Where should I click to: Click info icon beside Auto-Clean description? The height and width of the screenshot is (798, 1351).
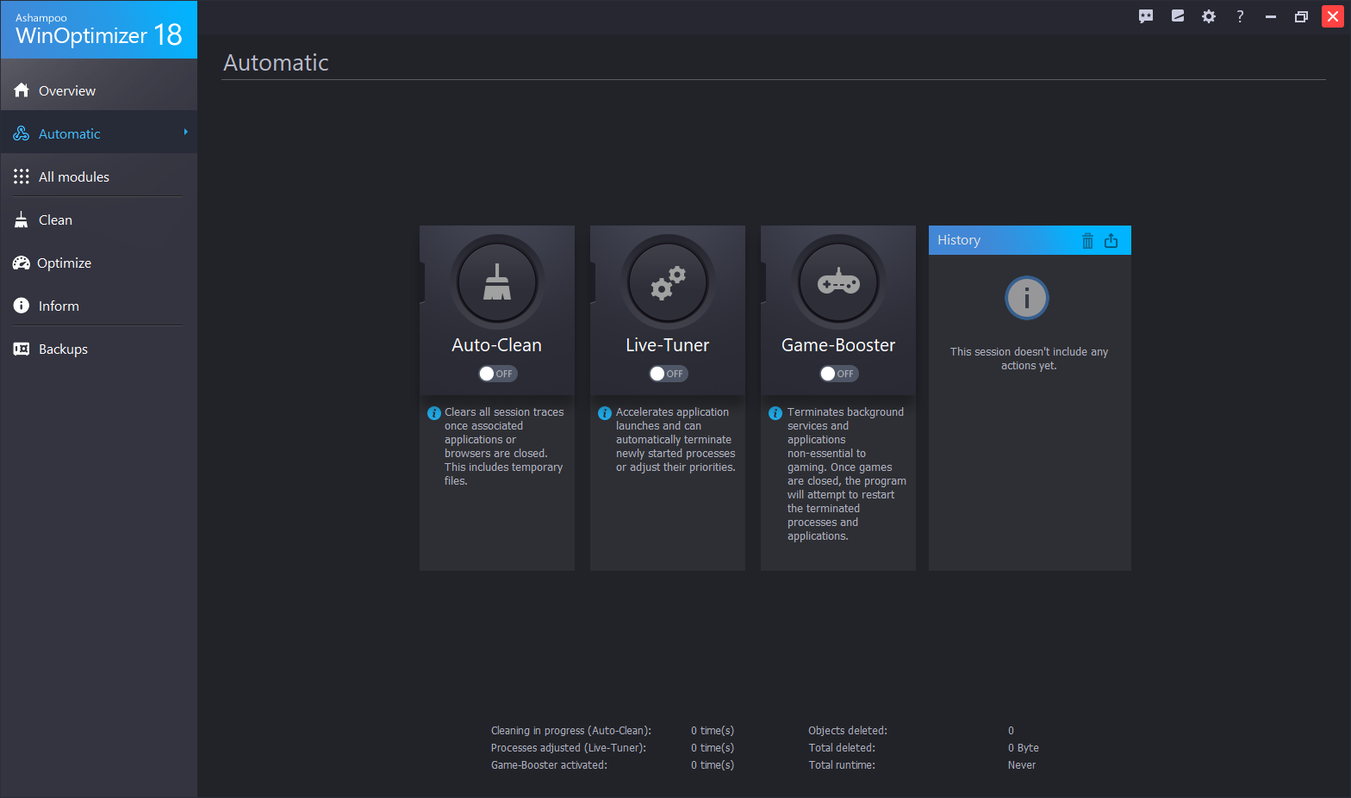[434, 413]
